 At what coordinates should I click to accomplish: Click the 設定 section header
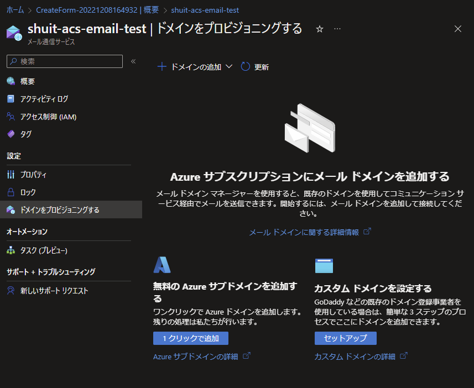14,156
